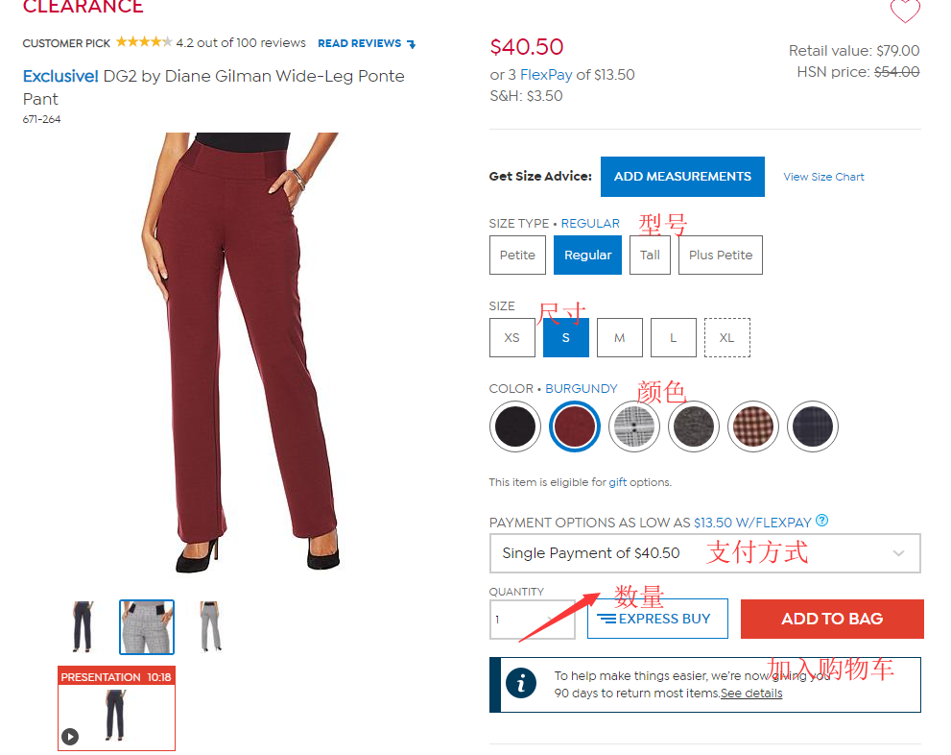Choose size M
This screenshot has width=951, height=755.
tap(619, 337)
